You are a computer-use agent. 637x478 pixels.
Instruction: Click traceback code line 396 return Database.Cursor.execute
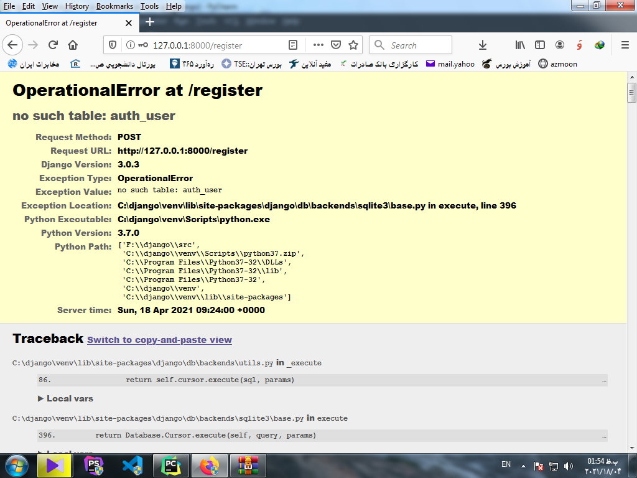pyautogui.click(x=322, y=435)
